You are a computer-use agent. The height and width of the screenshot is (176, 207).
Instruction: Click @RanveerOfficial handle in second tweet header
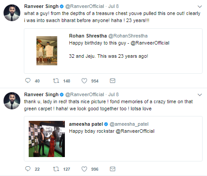click(85, 94)
